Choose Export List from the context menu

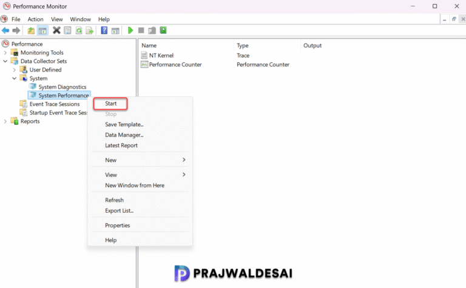pyautogui.click(x=119, y=210)
